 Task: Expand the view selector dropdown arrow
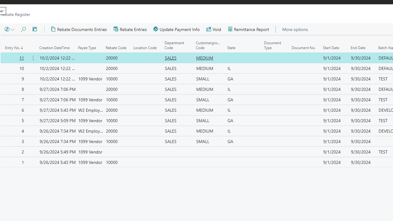point(13,30)
